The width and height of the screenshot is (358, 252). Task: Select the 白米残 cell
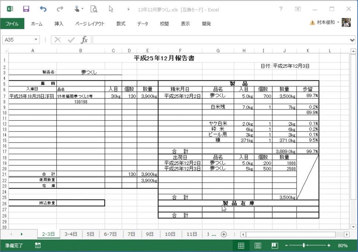pos(218,107)
